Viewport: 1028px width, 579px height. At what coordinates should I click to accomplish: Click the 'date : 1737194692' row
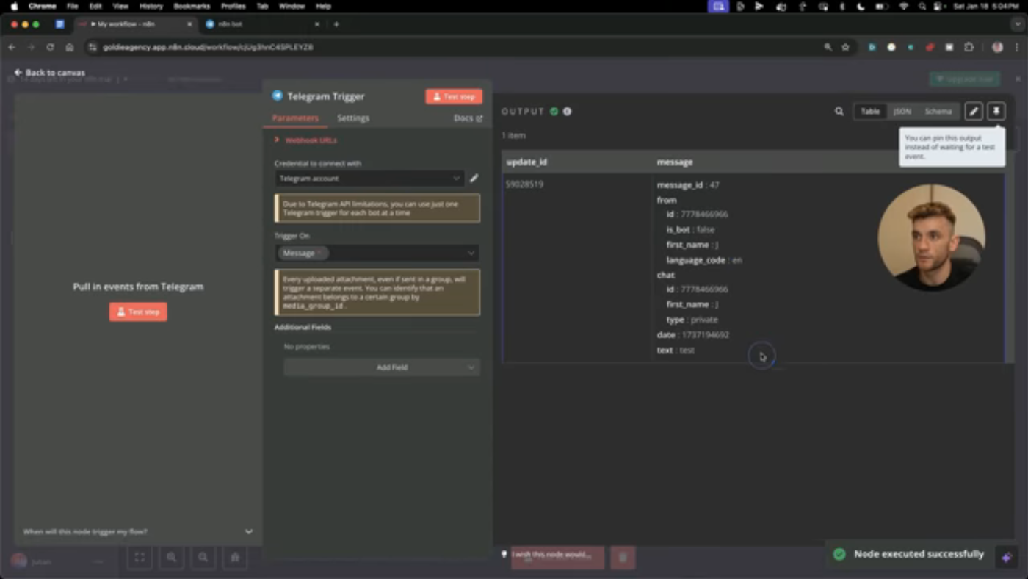pyautogui.click(x=692, y=335)
